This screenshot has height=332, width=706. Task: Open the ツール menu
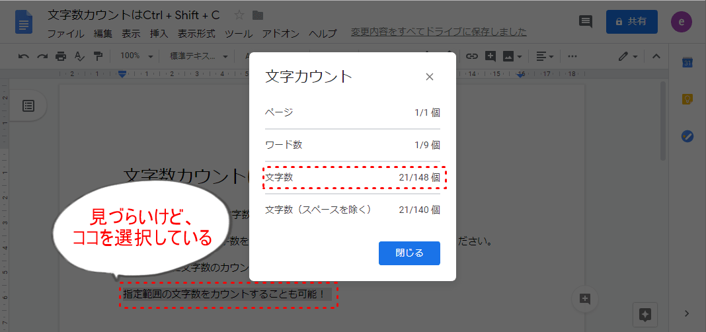(x=238, y=33)
